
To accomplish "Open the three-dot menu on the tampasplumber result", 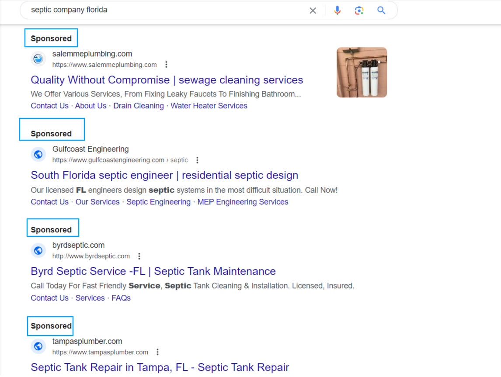I will pos(157,352).
